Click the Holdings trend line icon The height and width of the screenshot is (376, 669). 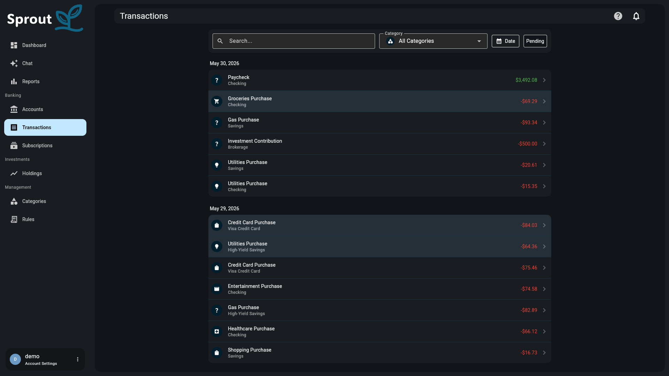pyautogui.click(x=14, y=173)
